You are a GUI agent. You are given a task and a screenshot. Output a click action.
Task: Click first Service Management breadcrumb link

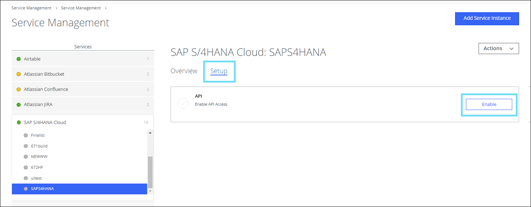pos(31,8)
